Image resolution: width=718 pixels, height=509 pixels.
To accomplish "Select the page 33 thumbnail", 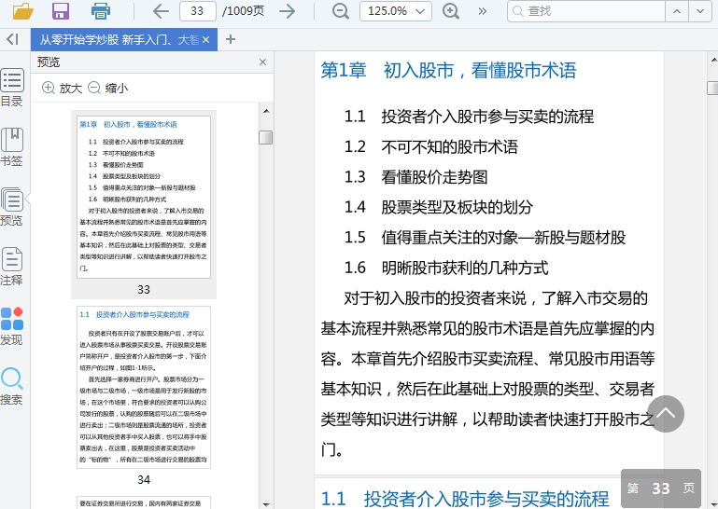I will click(x=144, y=197).
